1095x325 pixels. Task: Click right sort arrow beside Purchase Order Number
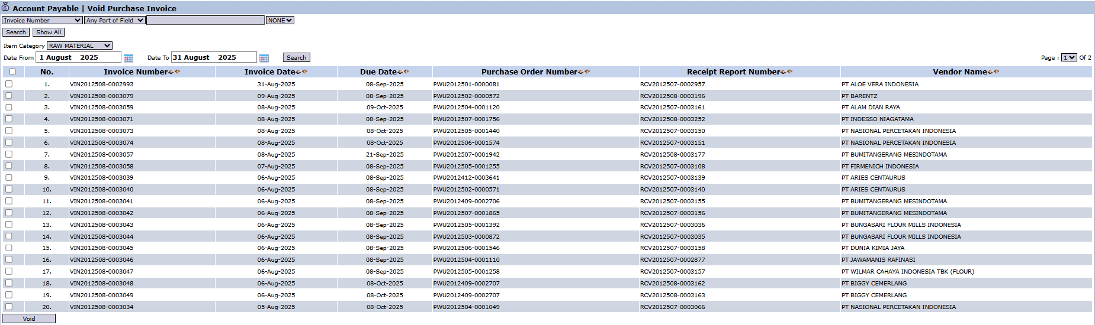pos(587,72)
